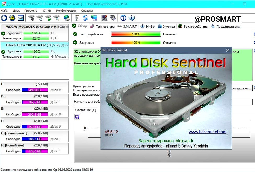Select the D: partition row
255x172 pixels.
click(x=35, y=99)
